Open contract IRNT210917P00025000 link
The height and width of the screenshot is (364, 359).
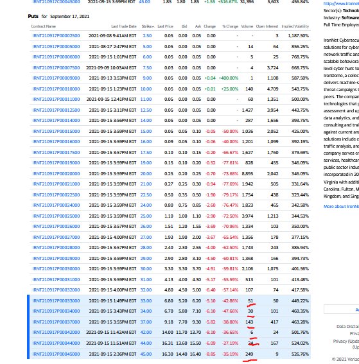[56, 216]
